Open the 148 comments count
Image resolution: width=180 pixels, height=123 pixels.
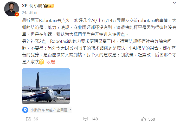coord(94,119)
